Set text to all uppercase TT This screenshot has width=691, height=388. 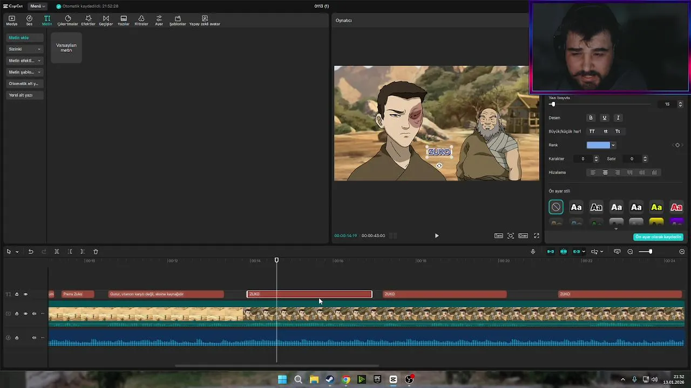[x=592, y=131]
